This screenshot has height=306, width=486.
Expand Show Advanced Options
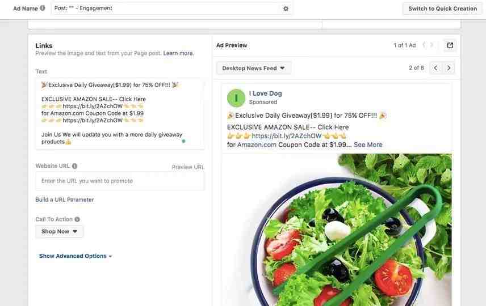click(76, 256)
